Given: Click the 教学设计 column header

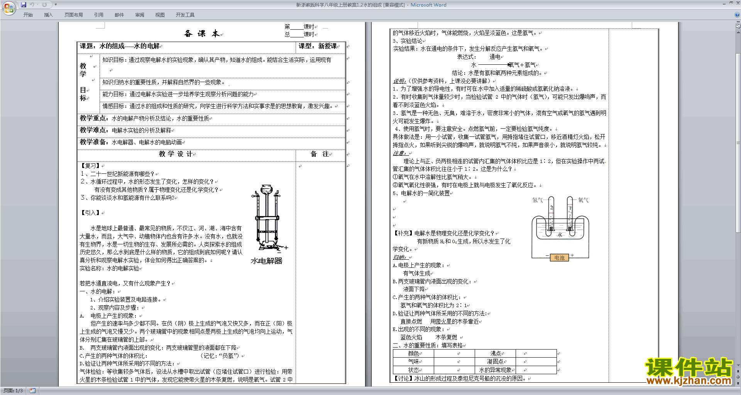Looking at the screenshot, I should click(x=176, y=154).
